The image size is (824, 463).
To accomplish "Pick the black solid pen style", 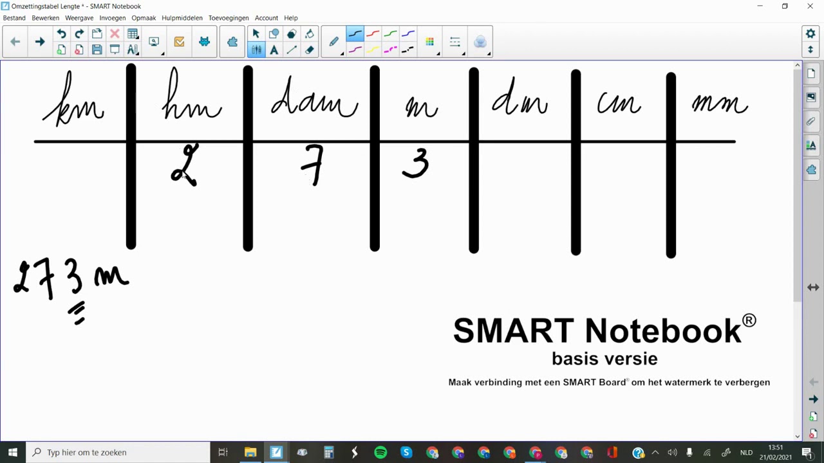I will (355, 34).
